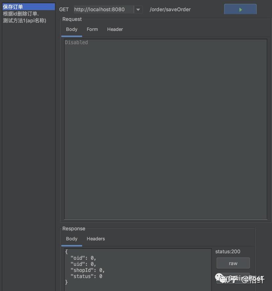This screenshot has height=291, width=272.
Task: Click the Request panel title
Action: (x=72, y=19)
